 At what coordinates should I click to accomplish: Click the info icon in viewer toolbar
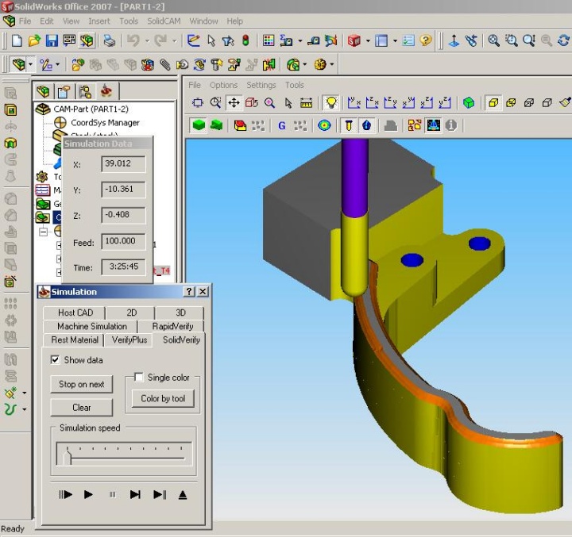pos(451,125)
